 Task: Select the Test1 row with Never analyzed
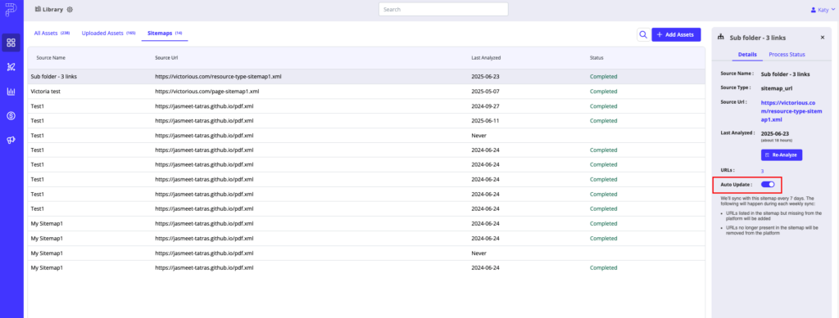coord(366,136)
